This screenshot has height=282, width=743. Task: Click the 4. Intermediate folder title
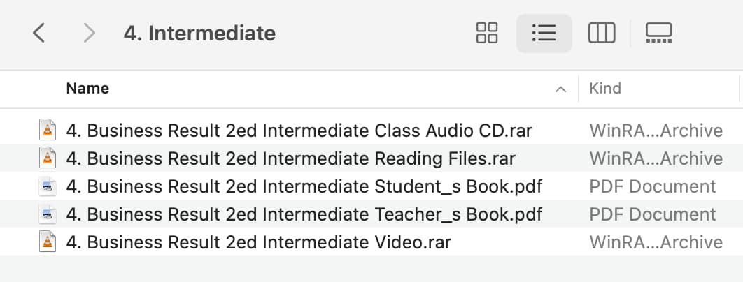tap(199, 34)
